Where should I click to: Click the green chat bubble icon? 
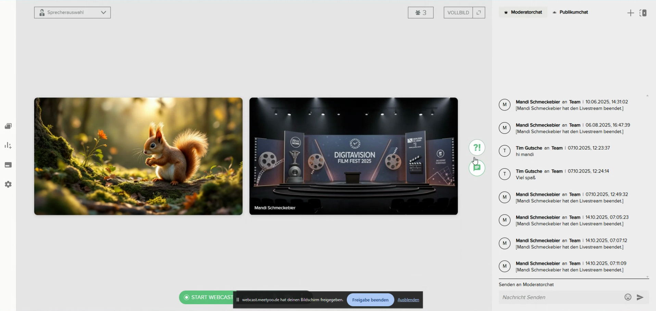pos(477,168)
